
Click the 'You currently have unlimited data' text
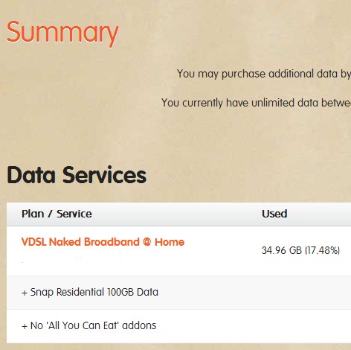coord(256,103)
